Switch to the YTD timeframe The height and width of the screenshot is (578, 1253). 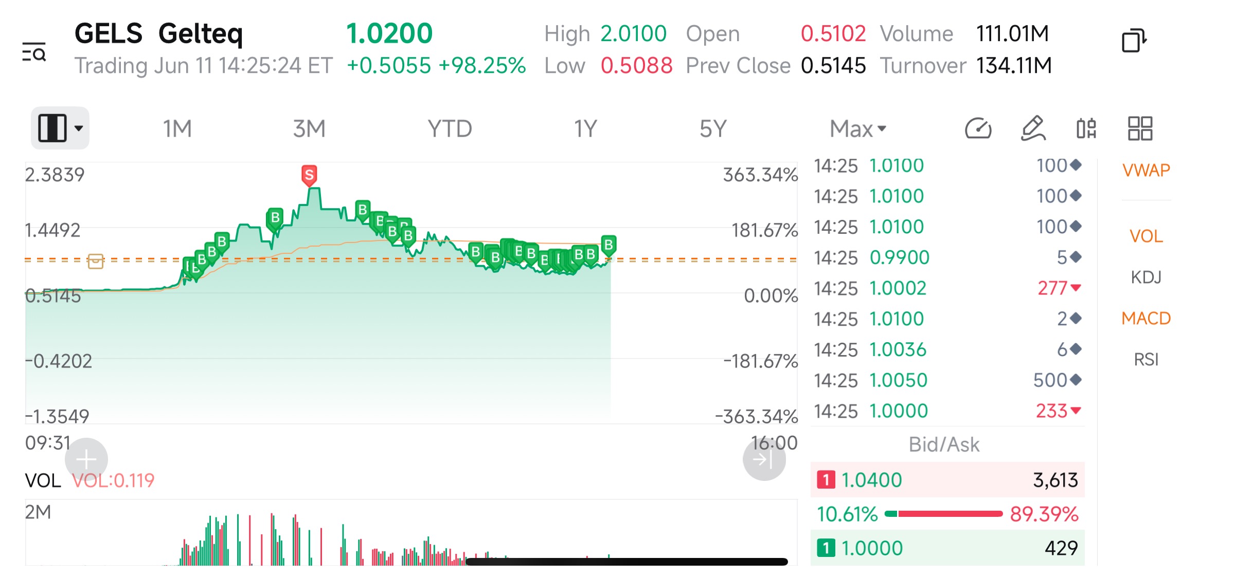tap(450, 128)
